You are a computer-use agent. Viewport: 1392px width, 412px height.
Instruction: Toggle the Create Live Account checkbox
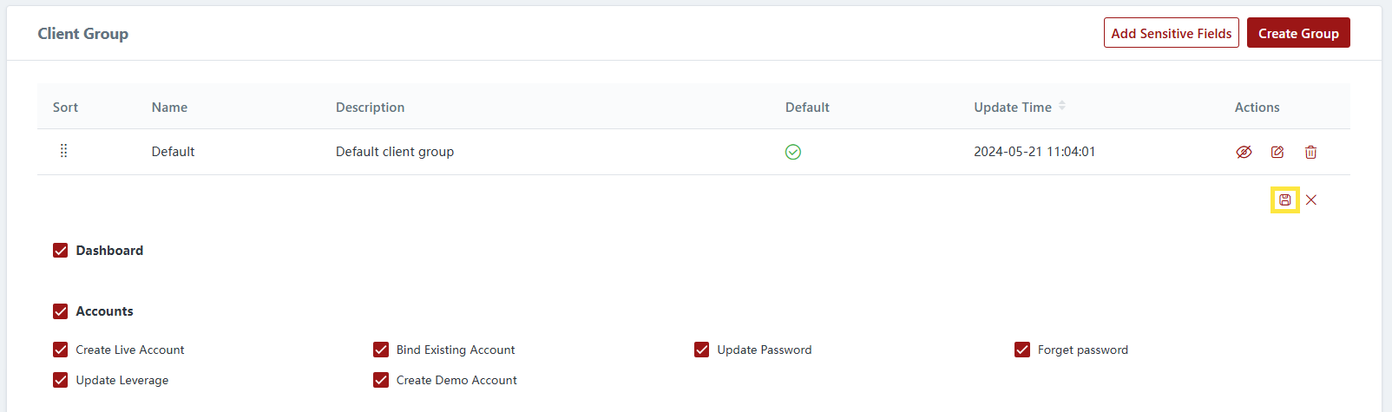pyautogui.click(x=61, y=350)
